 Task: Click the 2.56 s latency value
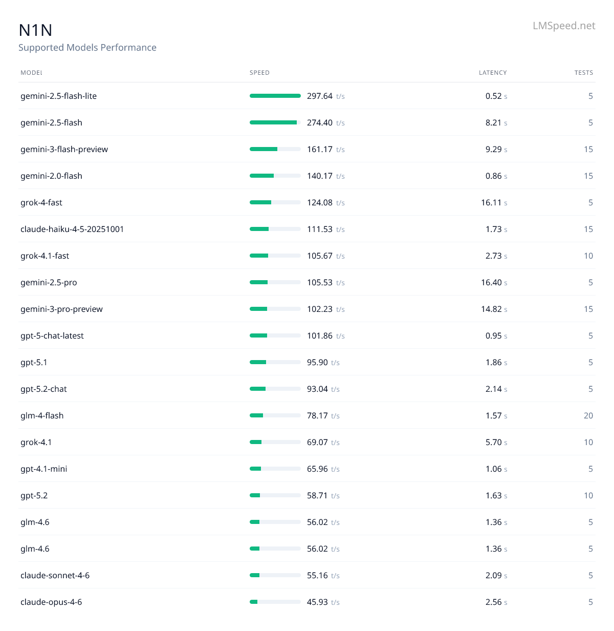click(x=496, y=602)
